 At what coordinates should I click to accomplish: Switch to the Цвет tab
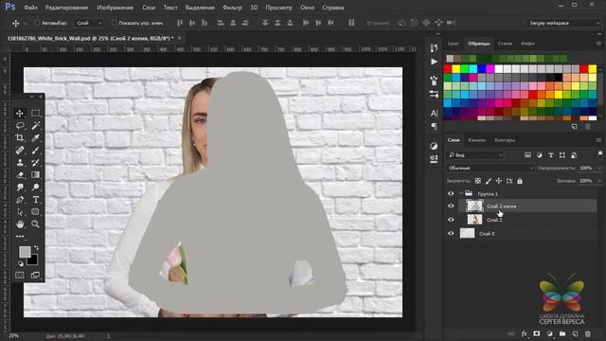(453, 44)
